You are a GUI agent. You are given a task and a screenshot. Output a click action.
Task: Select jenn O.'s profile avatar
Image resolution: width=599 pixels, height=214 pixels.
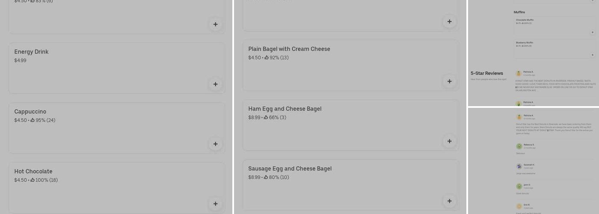[x=519, y=186]
